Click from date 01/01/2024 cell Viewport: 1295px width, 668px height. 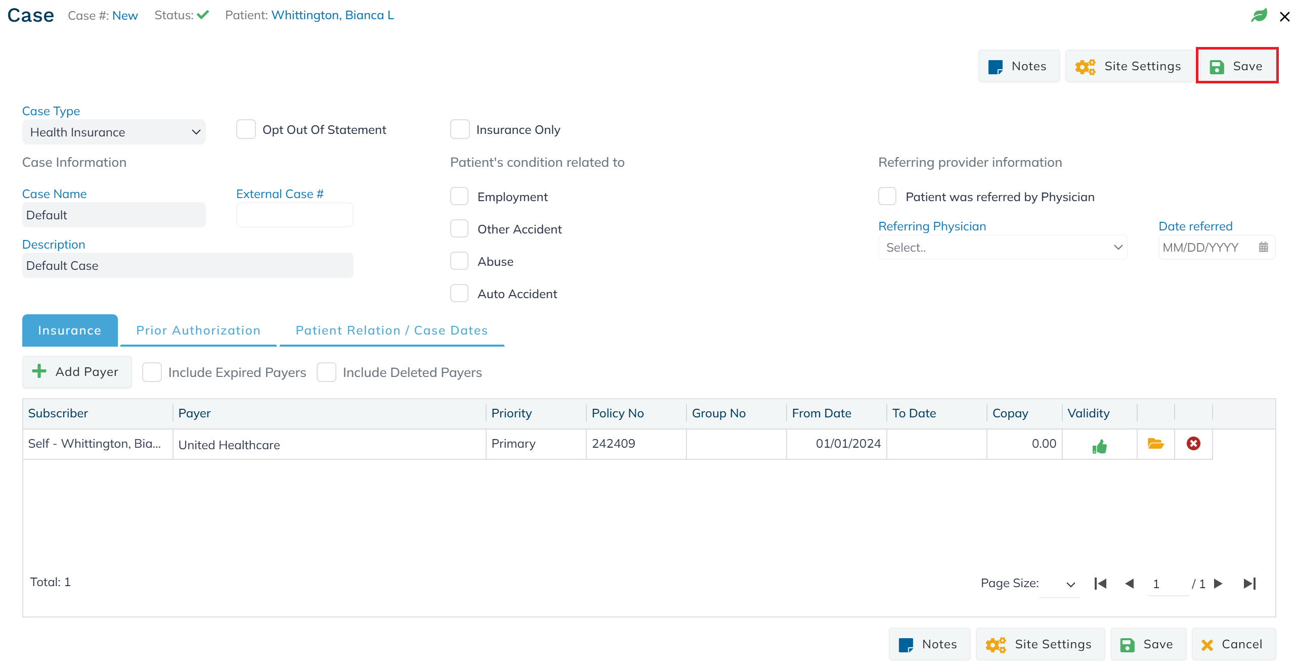pos(836,444)
